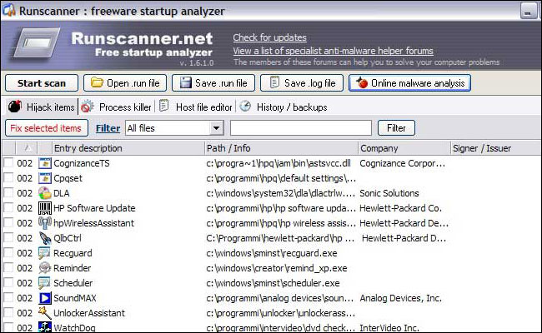Open the All files filter dropdown
This screenshot has width=542, height=333.
click(x=217, y=128)
